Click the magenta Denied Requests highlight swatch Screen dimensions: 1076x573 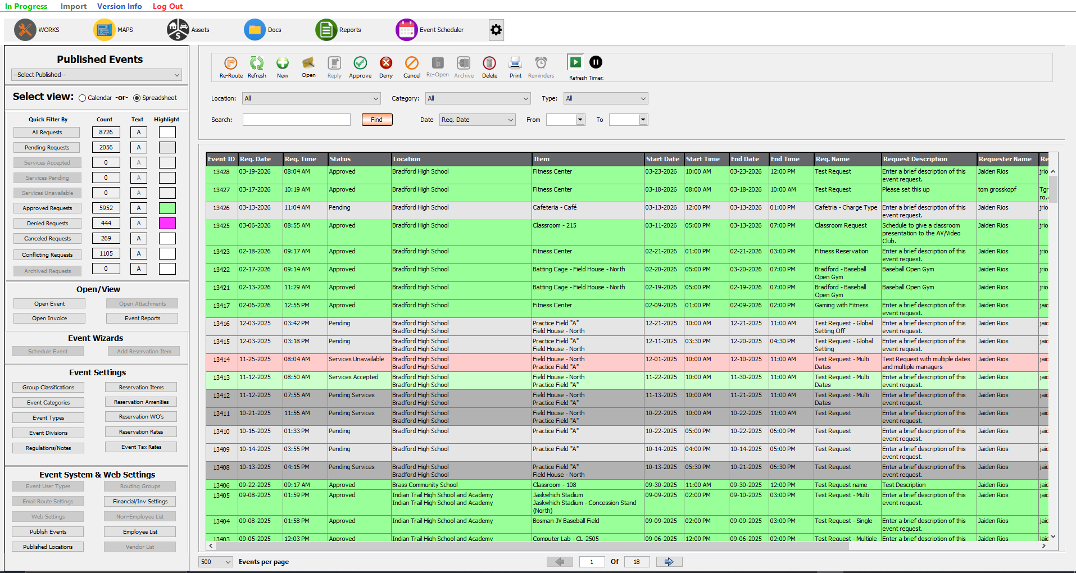click(167, 224)
